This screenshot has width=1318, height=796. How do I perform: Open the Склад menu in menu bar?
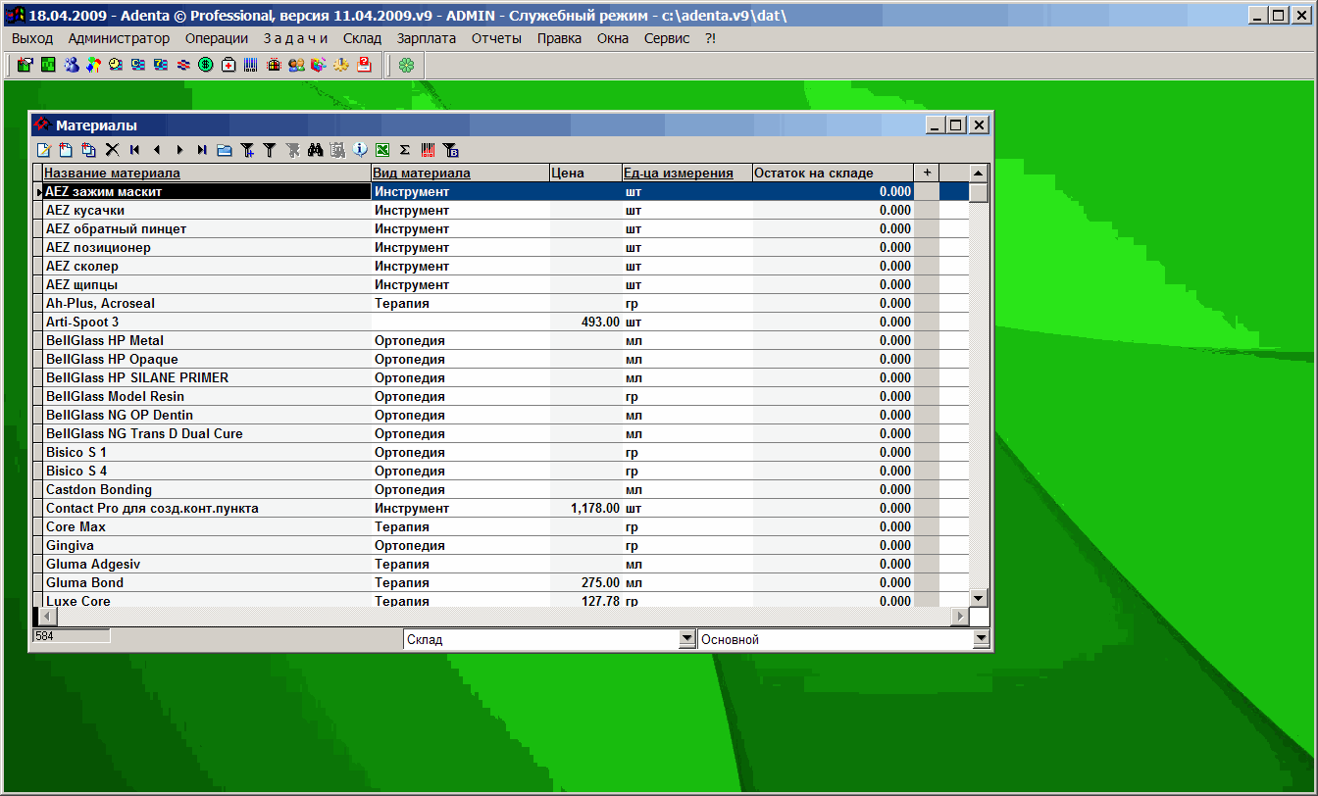click(x=362, y=38)
